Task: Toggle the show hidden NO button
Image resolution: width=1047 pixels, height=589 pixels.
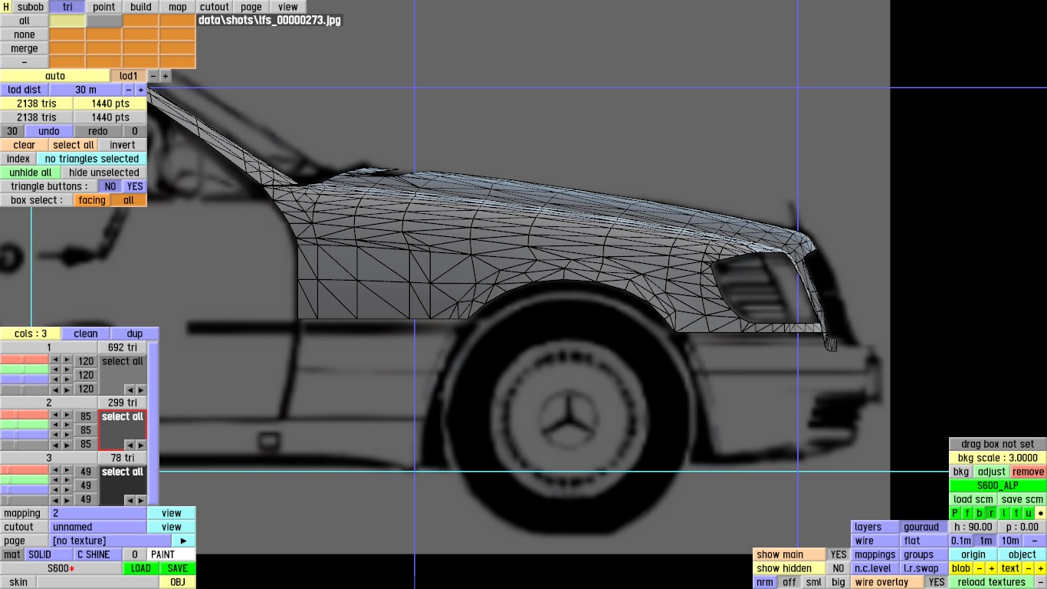Action: pos(839,568)
